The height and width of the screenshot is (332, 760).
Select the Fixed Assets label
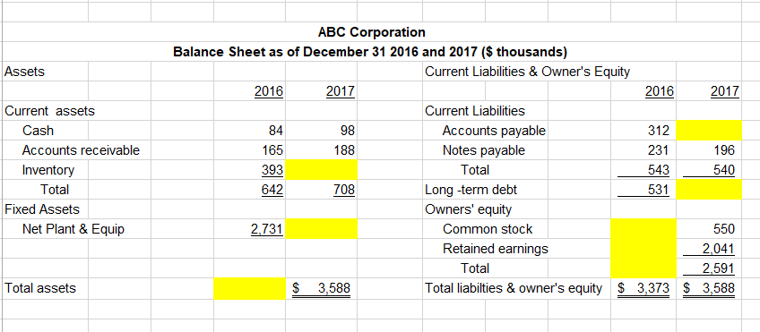pos(42,209)
